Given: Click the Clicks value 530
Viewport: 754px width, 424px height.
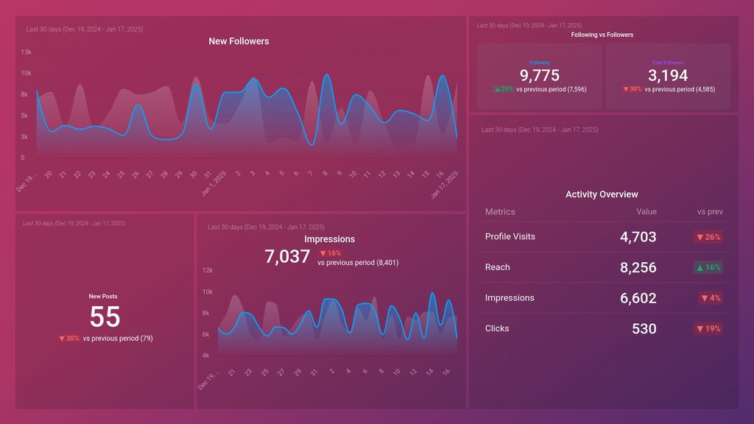Looking at the screenshot, I should [x=644, y=329].
